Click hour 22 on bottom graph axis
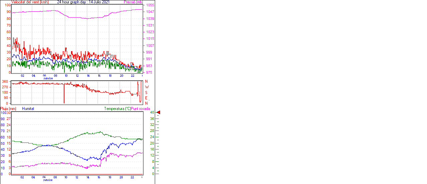 pyautogui.click(x=132, y=177)
